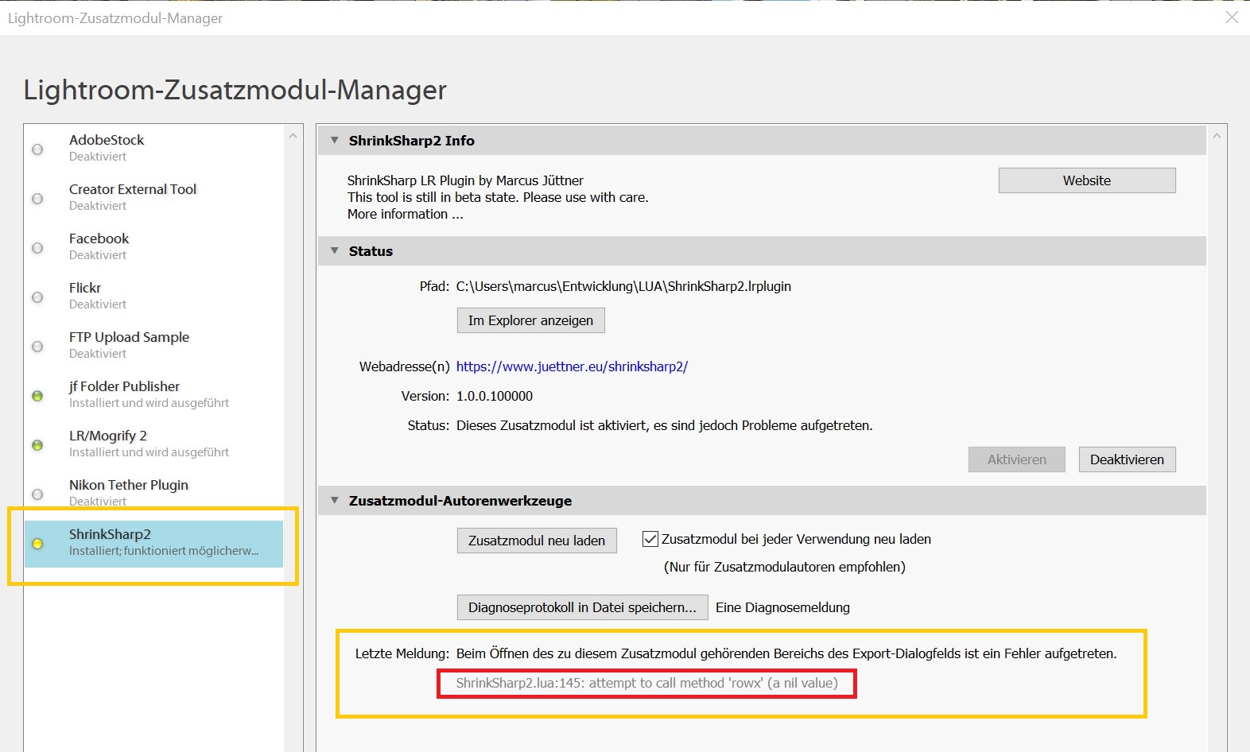Image resolution: width=1250 pixels, height=752 pixels.
Task: Click the green jf Folder Publisher status dot
Action: coord(37,396)
